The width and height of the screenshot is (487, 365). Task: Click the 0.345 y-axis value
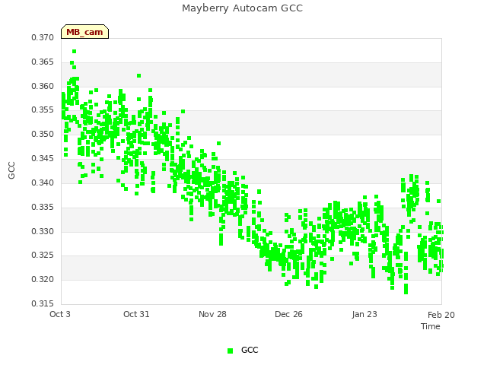pyautogui.click(x=43, y=158)
